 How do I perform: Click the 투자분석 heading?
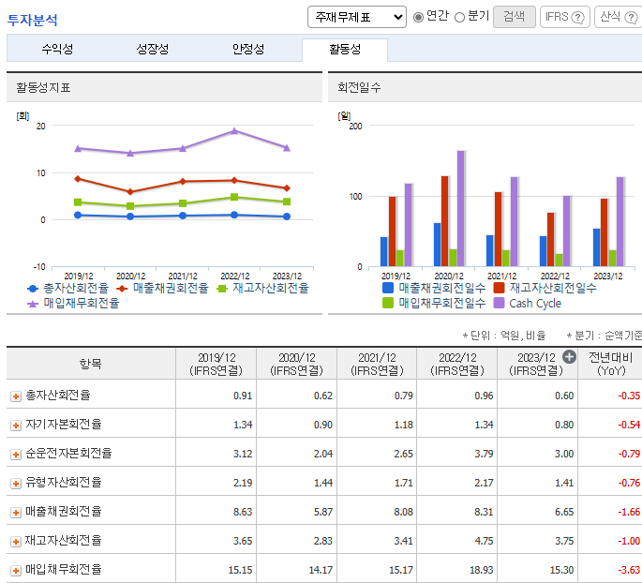tap(33, 20)
